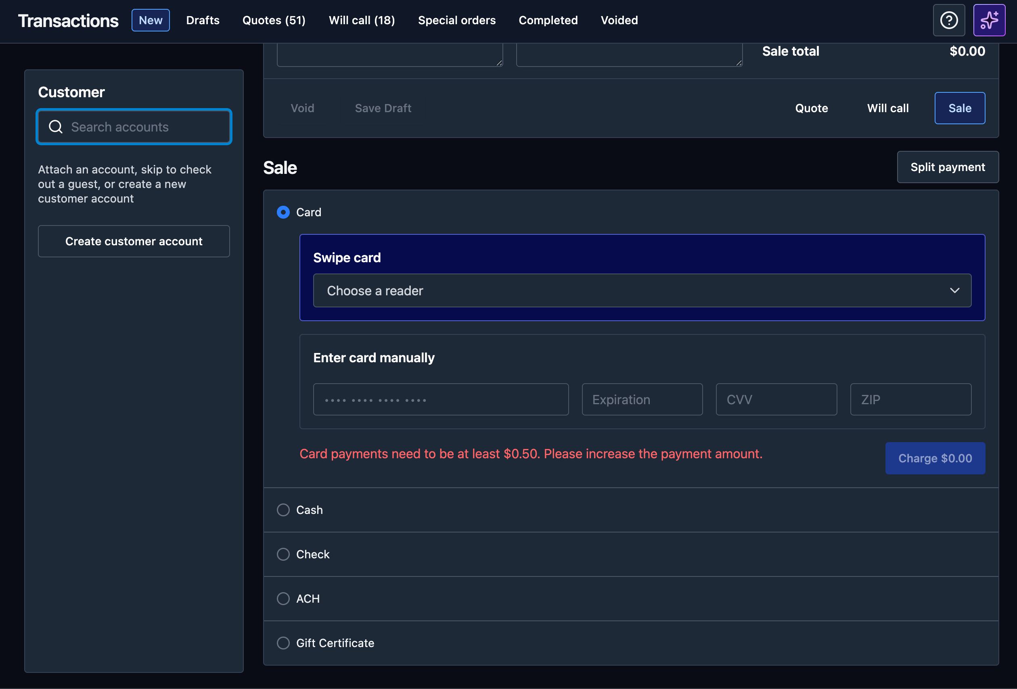Choose the Check payment option

tap(283, 554)
